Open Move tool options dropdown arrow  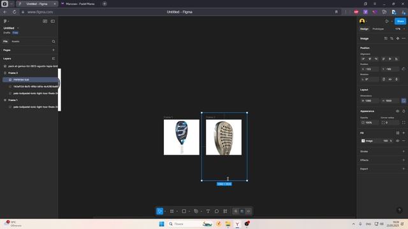tap(165, 211)
